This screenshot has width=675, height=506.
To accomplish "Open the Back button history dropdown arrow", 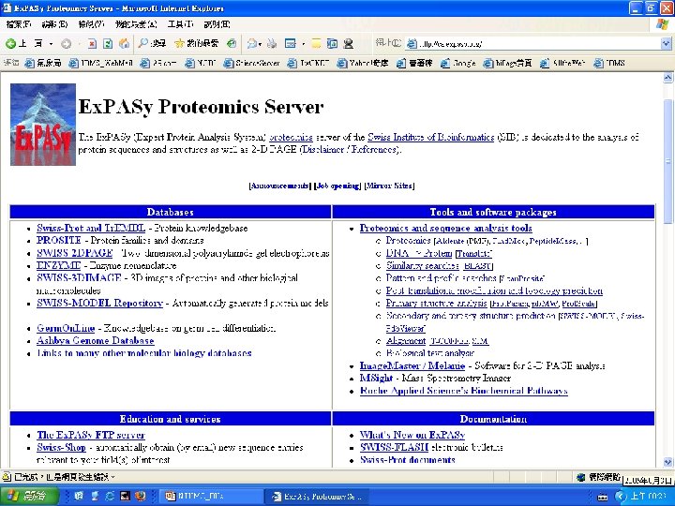I will [52, 43].
